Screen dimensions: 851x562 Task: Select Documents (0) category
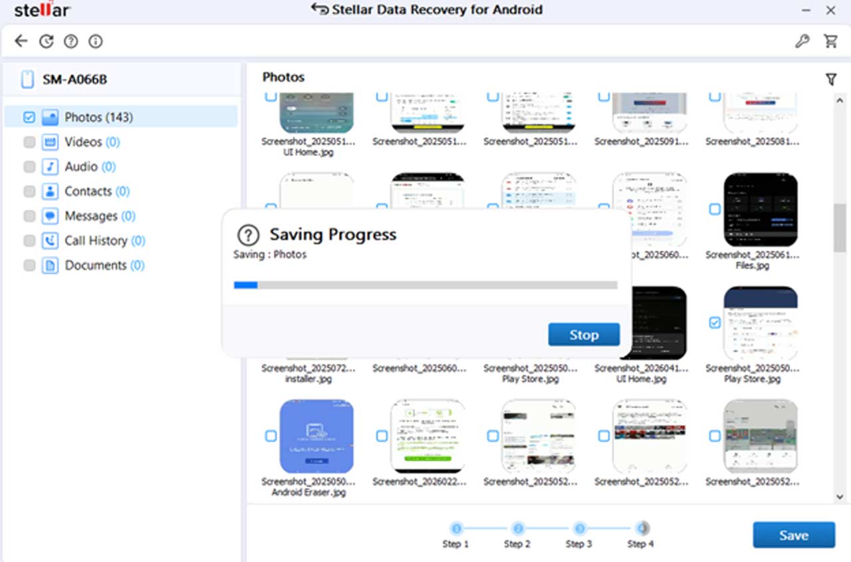[x=104, y=265]
